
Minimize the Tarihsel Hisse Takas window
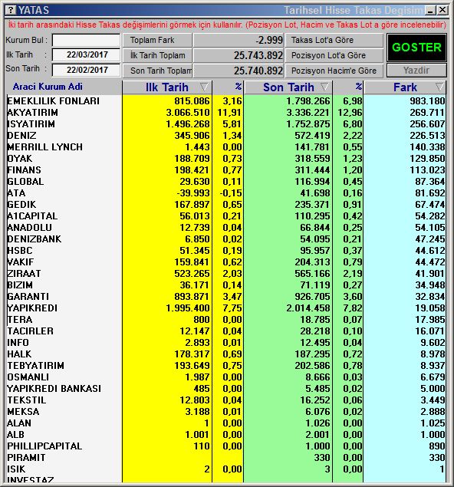pos(430,10)
